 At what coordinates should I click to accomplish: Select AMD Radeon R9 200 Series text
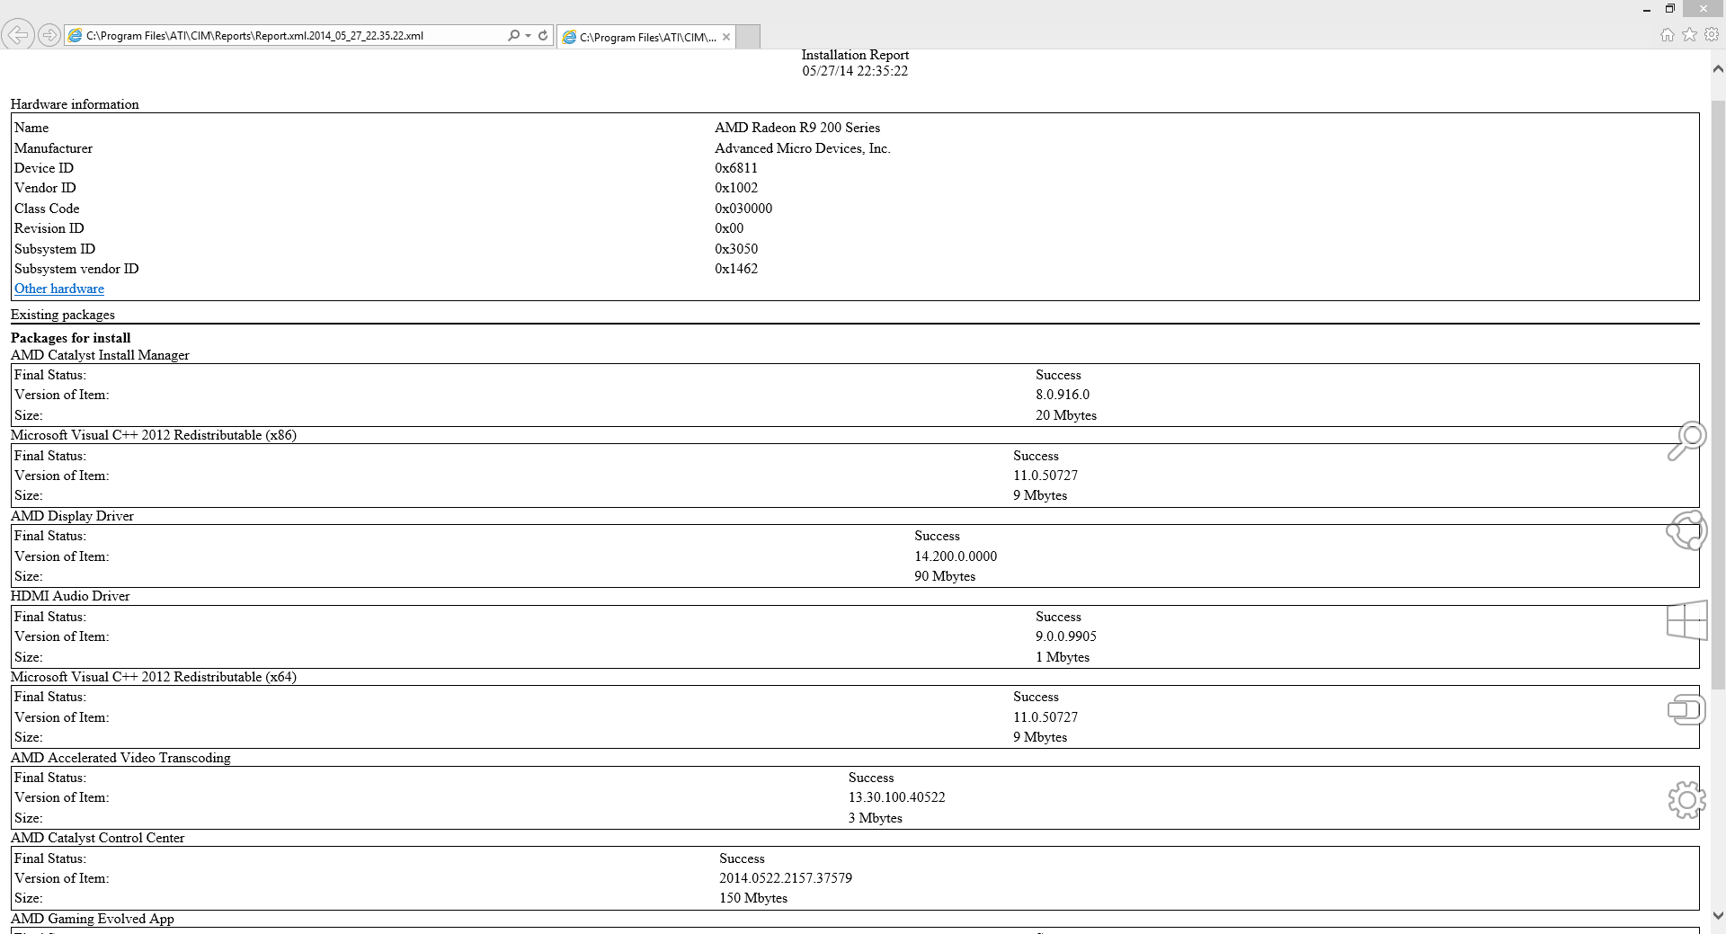(x=797, y=128)
